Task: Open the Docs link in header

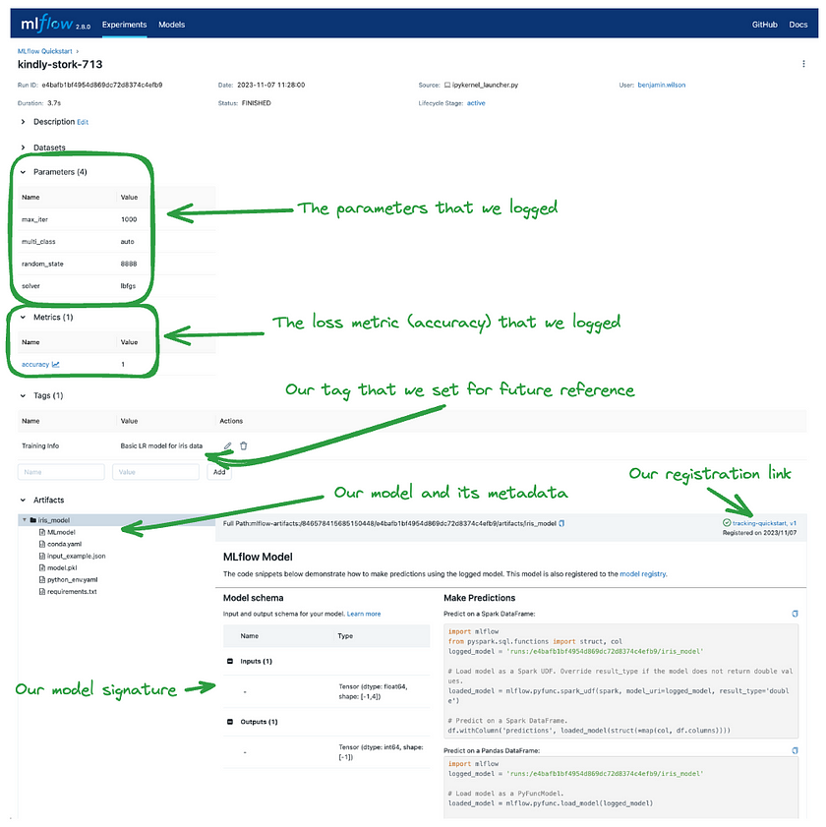Action: coord(798,25)
